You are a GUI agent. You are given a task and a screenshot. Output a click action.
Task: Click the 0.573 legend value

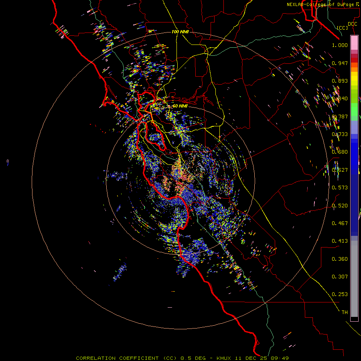(340, 188)
